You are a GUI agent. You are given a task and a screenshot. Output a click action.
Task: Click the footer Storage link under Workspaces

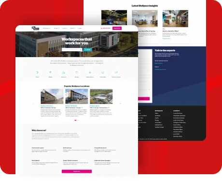[157, 120]
